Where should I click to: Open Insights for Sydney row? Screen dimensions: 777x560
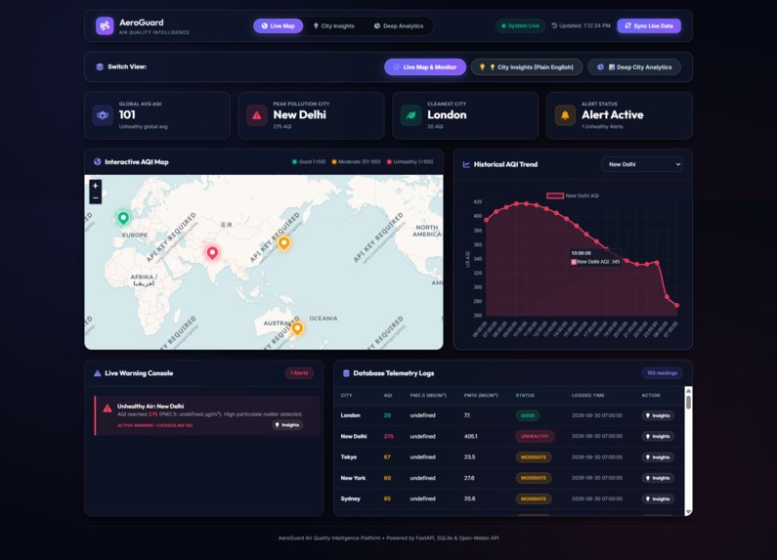658,499
